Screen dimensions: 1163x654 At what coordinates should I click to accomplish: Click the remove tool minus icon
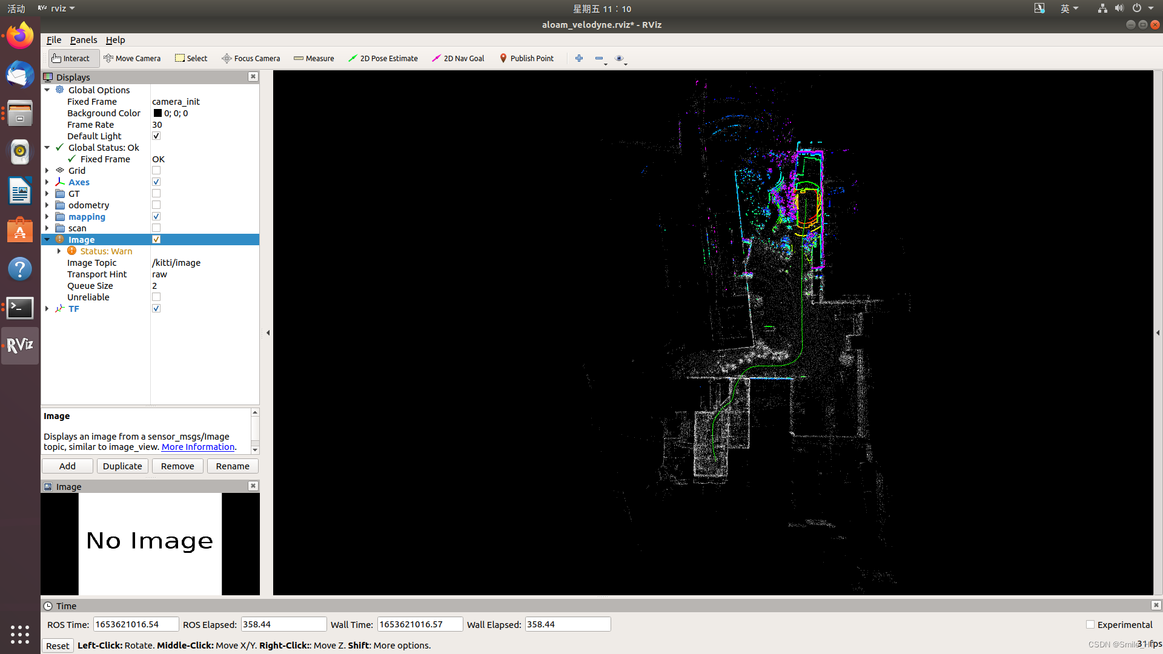tap(599, 59)
